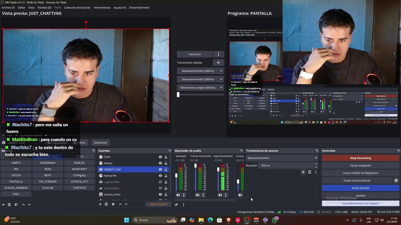The height and width of the screenshot is (225, 401).
Task: Click audiopan volume fader handle
Action: tap(176, 176)
